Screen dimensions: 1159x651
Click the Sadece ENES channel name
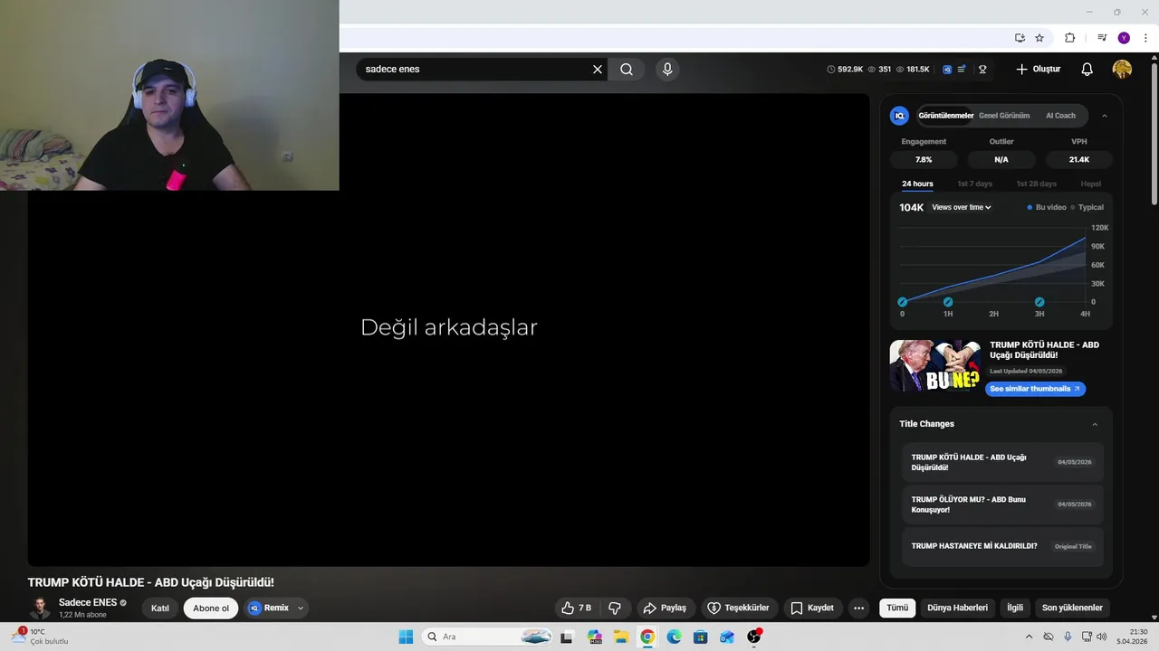pos(88,602)
